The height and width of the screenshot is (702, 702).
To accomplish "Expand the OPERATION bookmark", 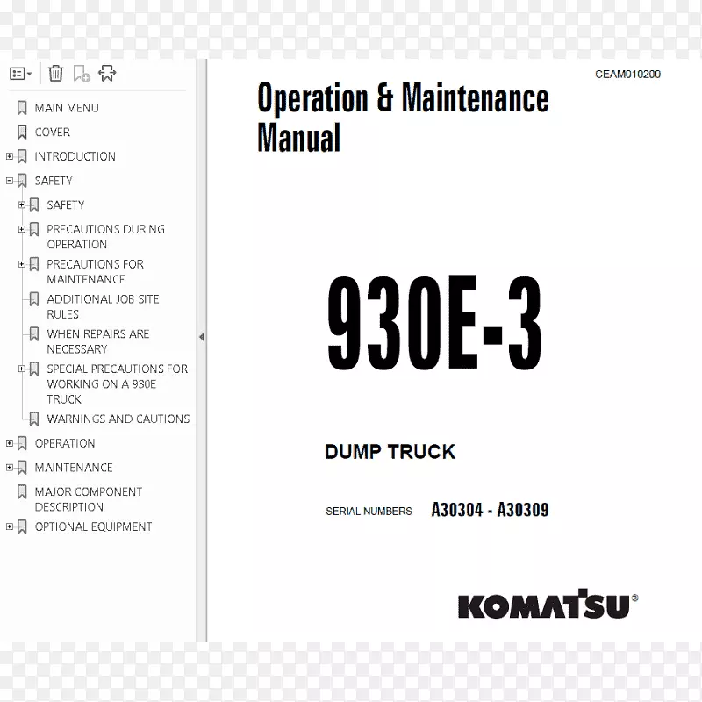I will 10,443.
